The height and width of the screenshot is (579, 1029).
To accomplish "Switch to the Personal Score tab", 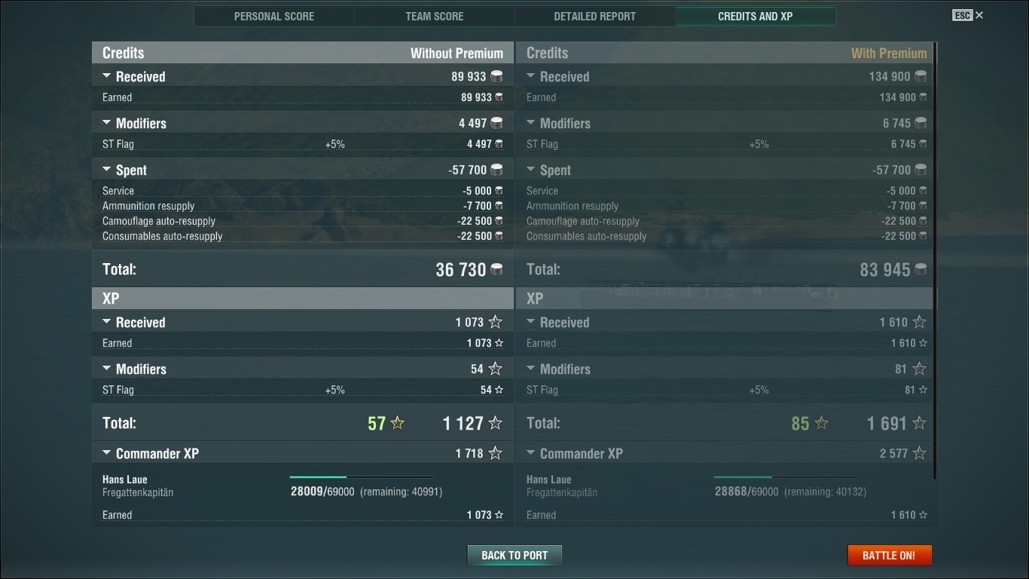I will [x=274, y=16].
